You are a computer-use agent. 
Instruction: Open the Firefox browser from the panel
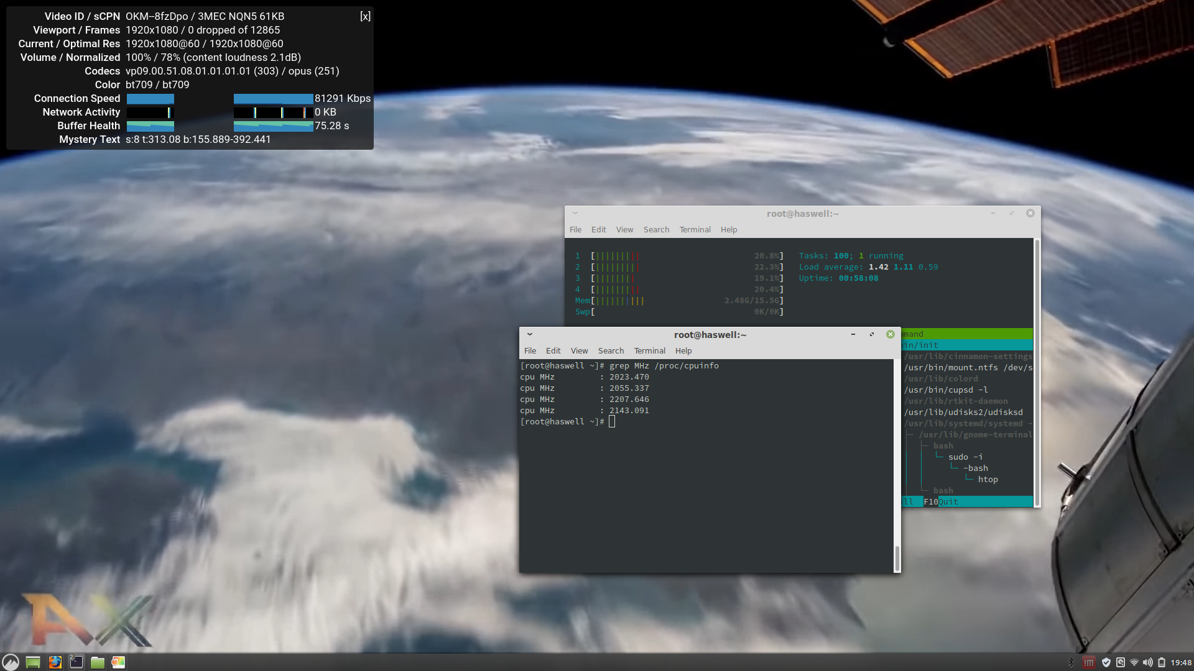tap(55, 662)
